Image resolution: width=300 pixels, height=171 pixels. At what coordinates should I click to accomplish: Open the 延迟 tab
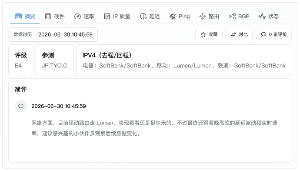150,16
